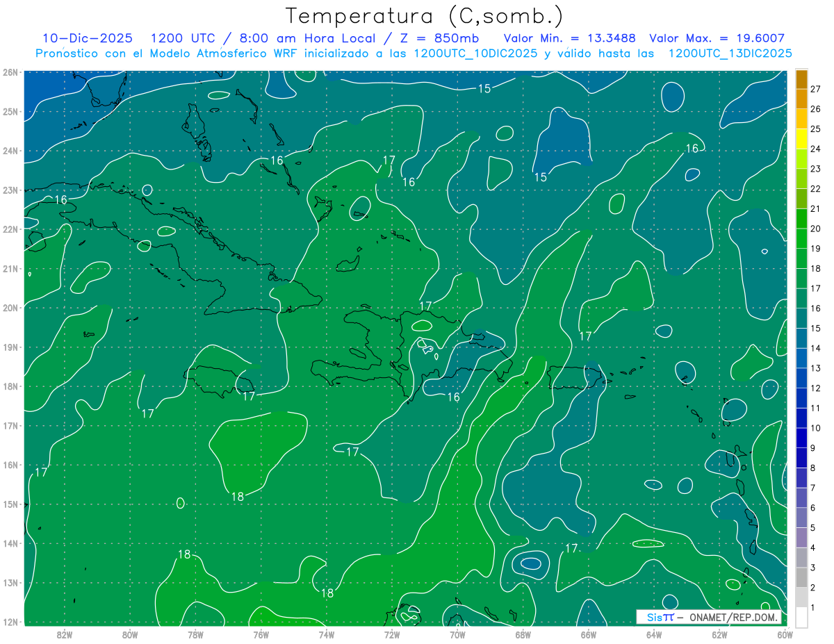Click longitude axis label "62W"
Image resolution: width=834 pixels, height=644 pixels.
tap(719, 634)
